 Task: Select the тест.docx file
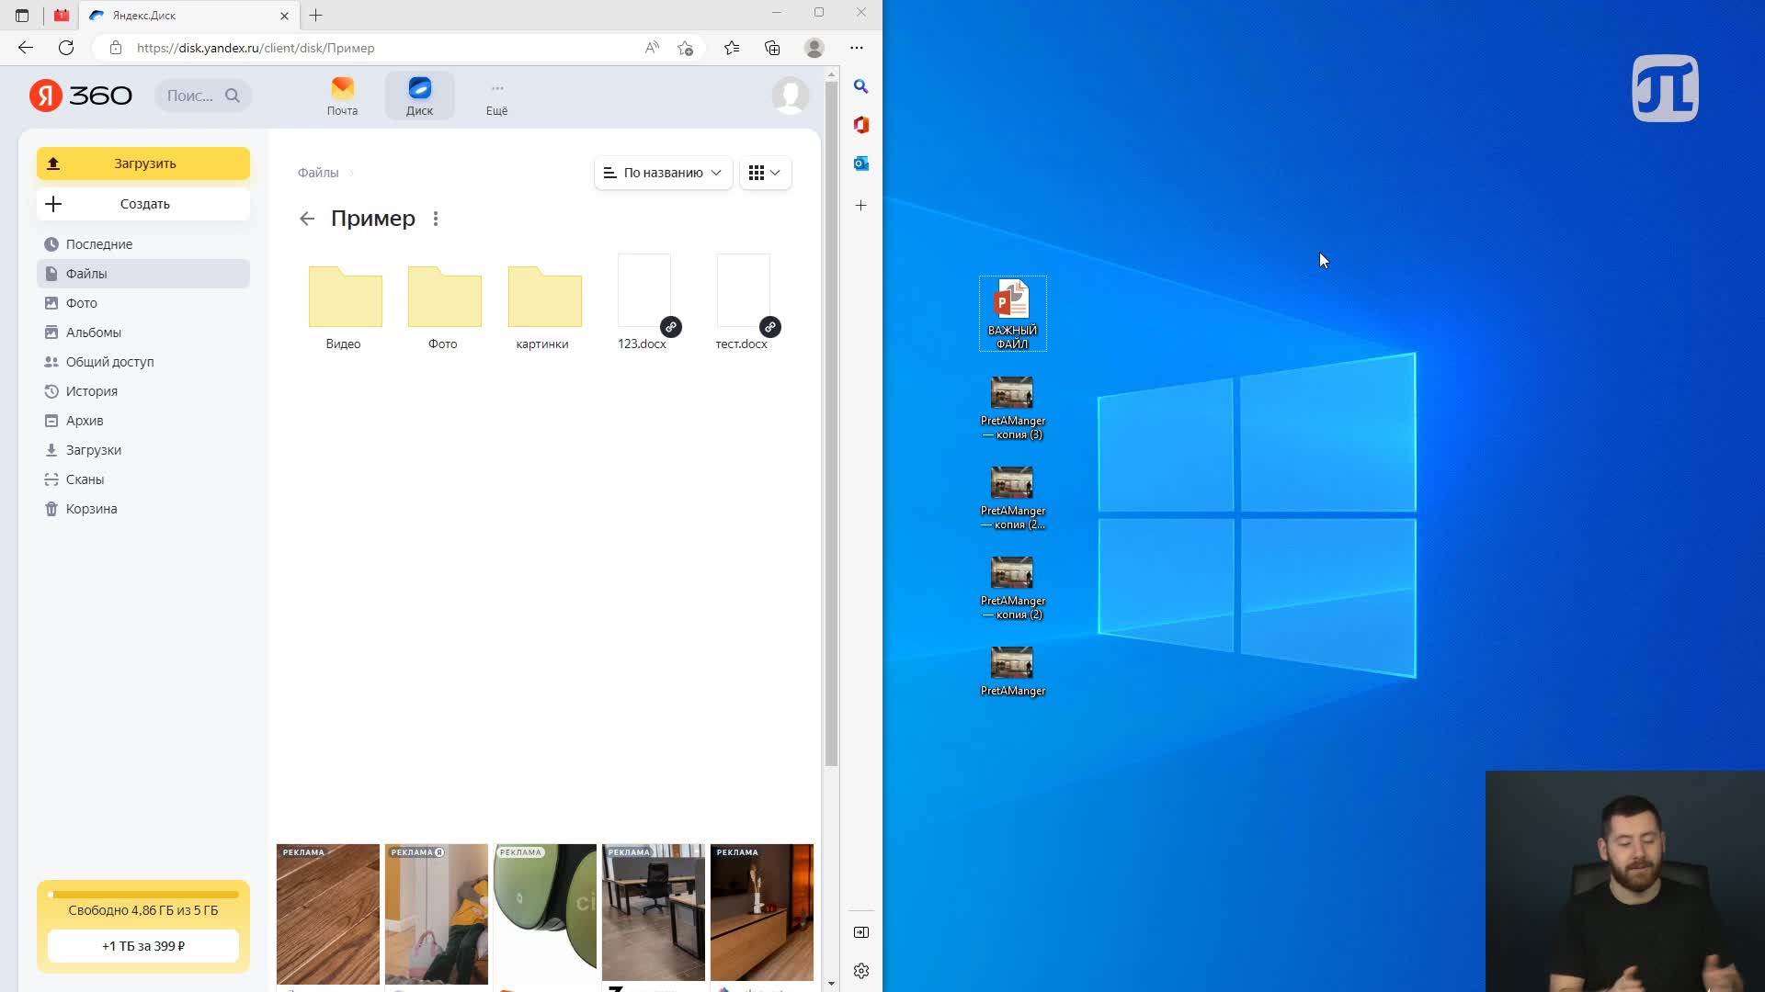pyautogui.click(x=743, y=303)
